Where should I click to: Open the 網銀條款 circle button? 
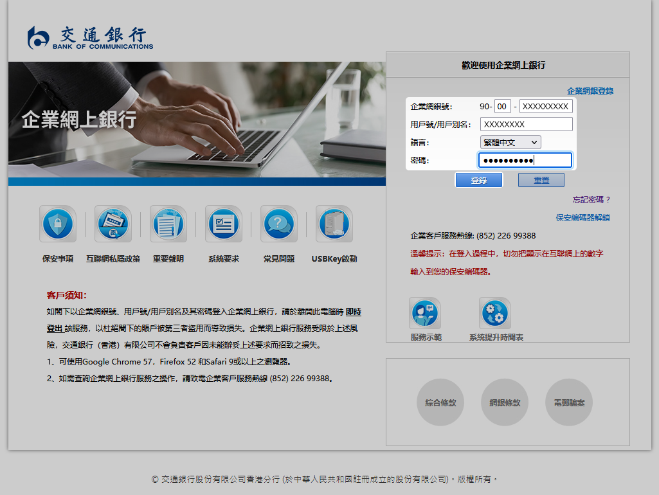tap(505, 402)
